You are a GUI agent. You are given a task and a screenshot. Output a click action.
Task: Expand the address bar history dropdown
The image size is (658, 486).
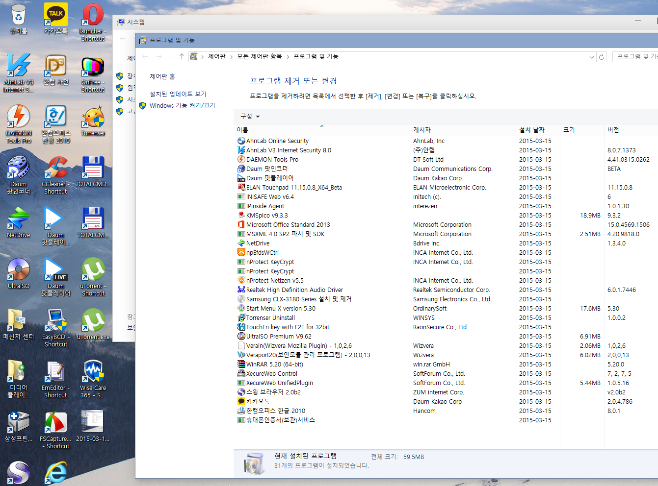point(592,57)
